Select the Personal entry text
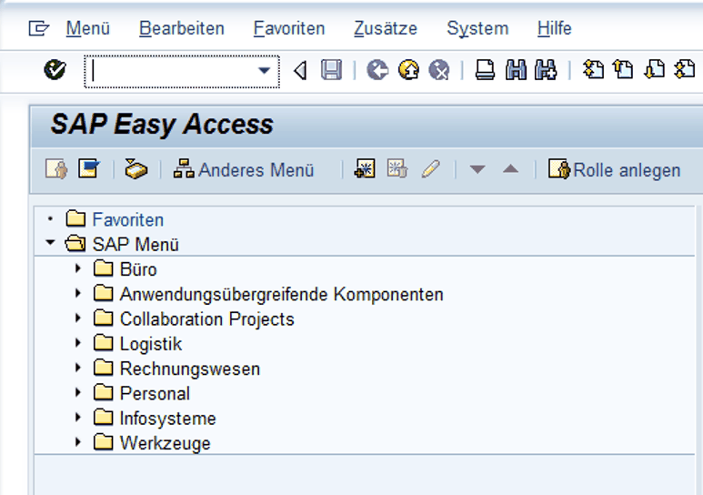The width and height of the screenshot is (703, 495). pyautogui.click(x=156, y=394)
